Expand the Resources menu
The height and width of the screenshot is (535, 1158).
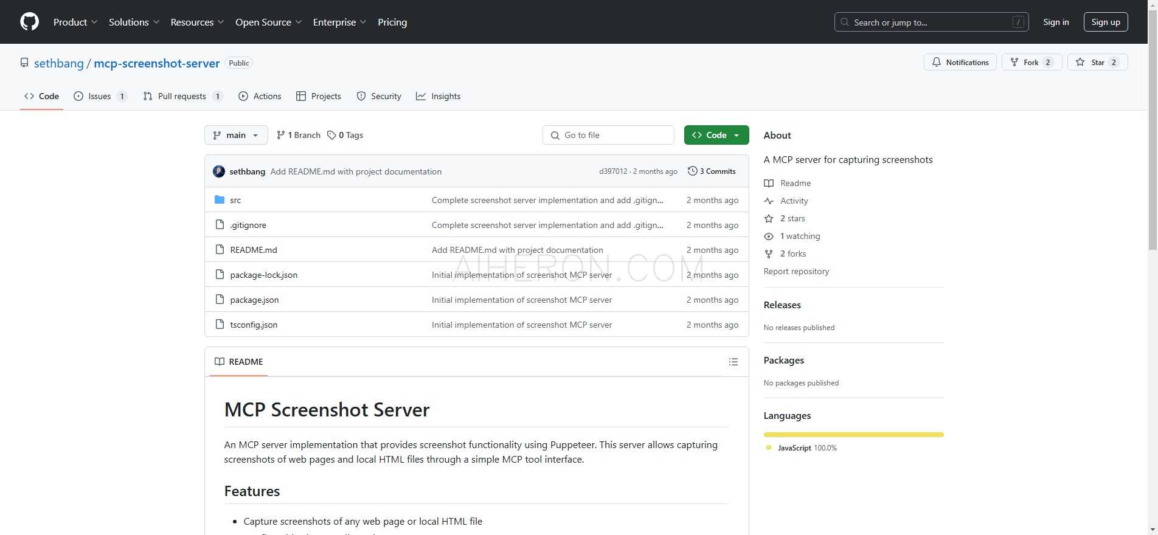click(197, 22)
